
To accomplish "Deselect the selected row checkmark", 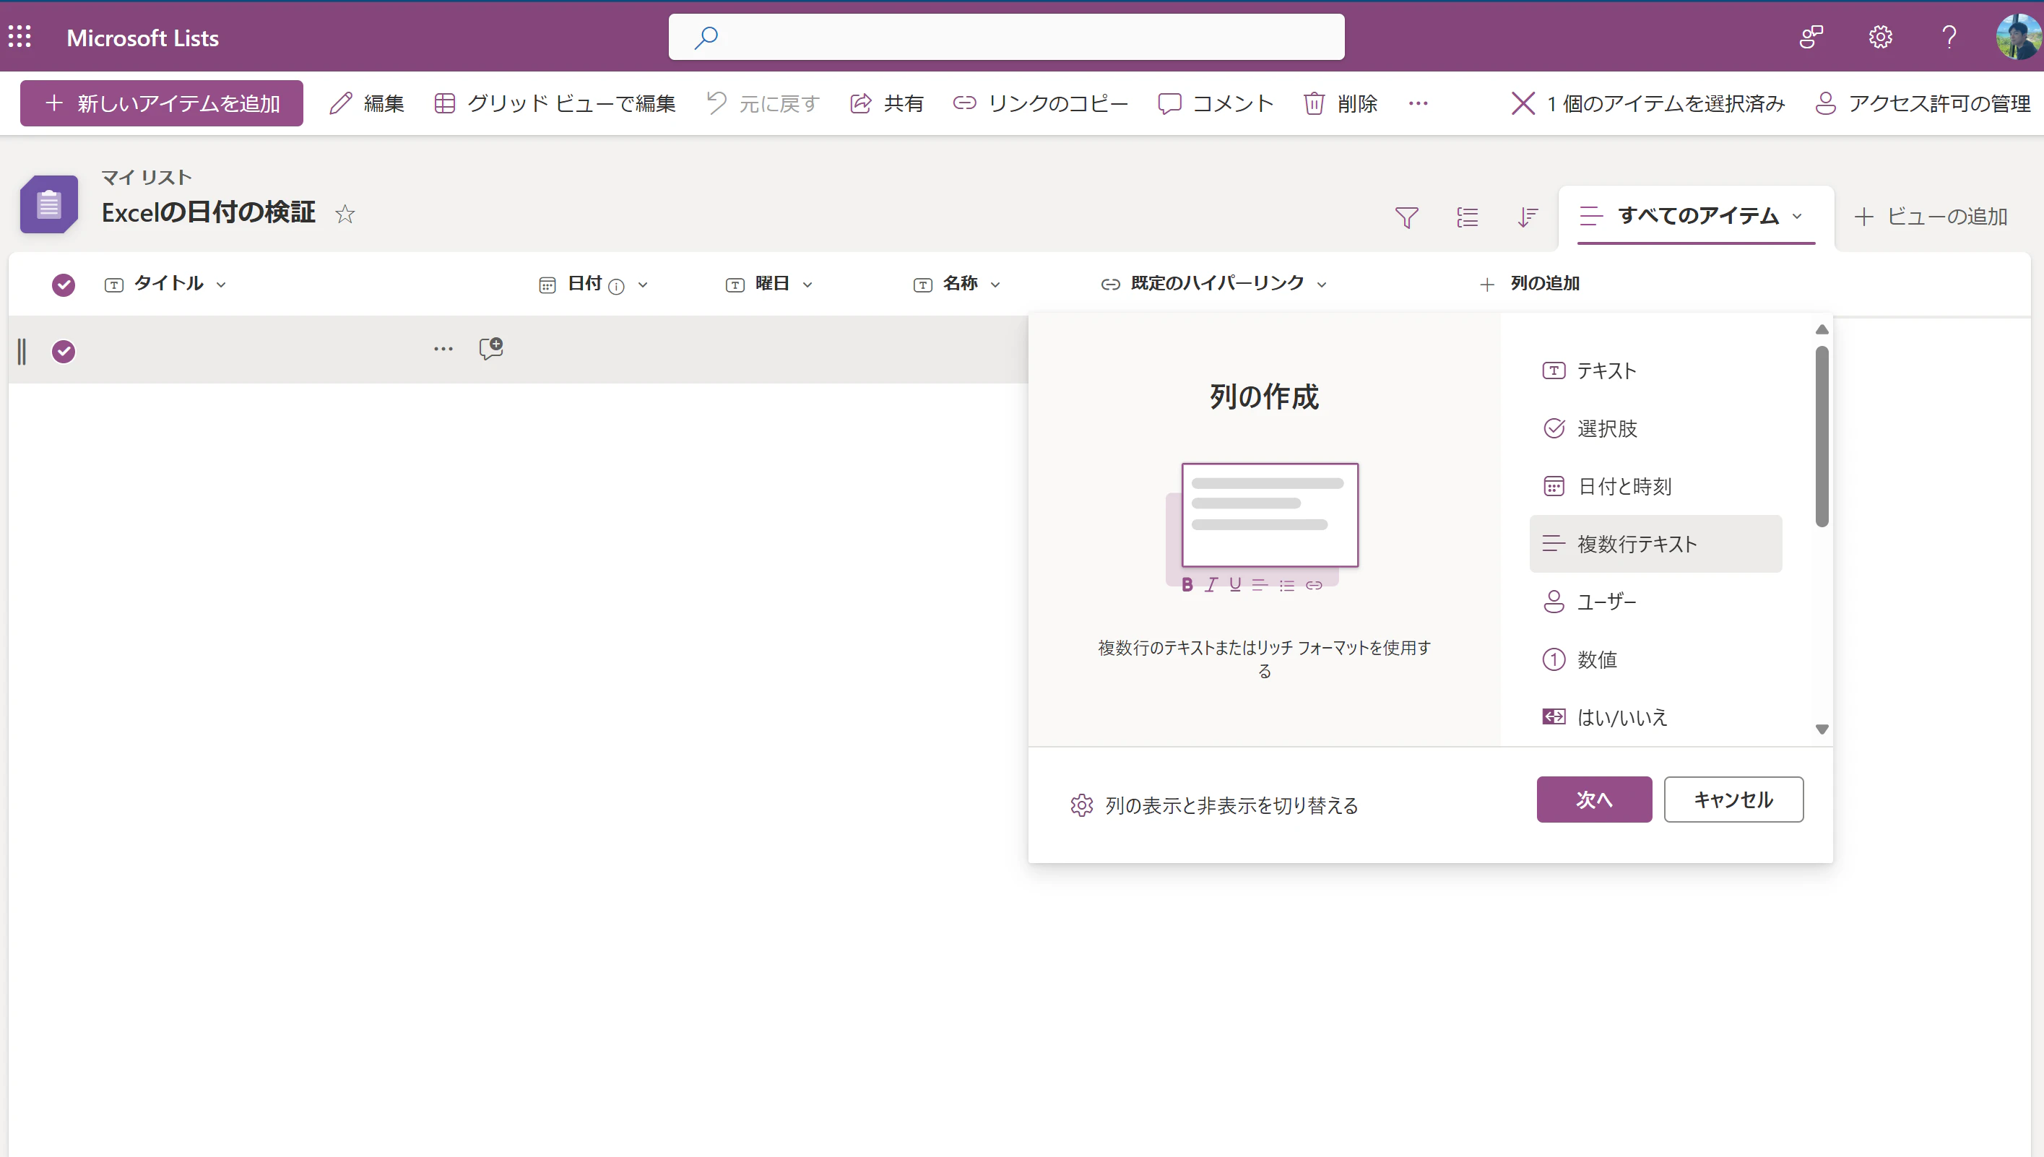I will click(x=64, y=350).
